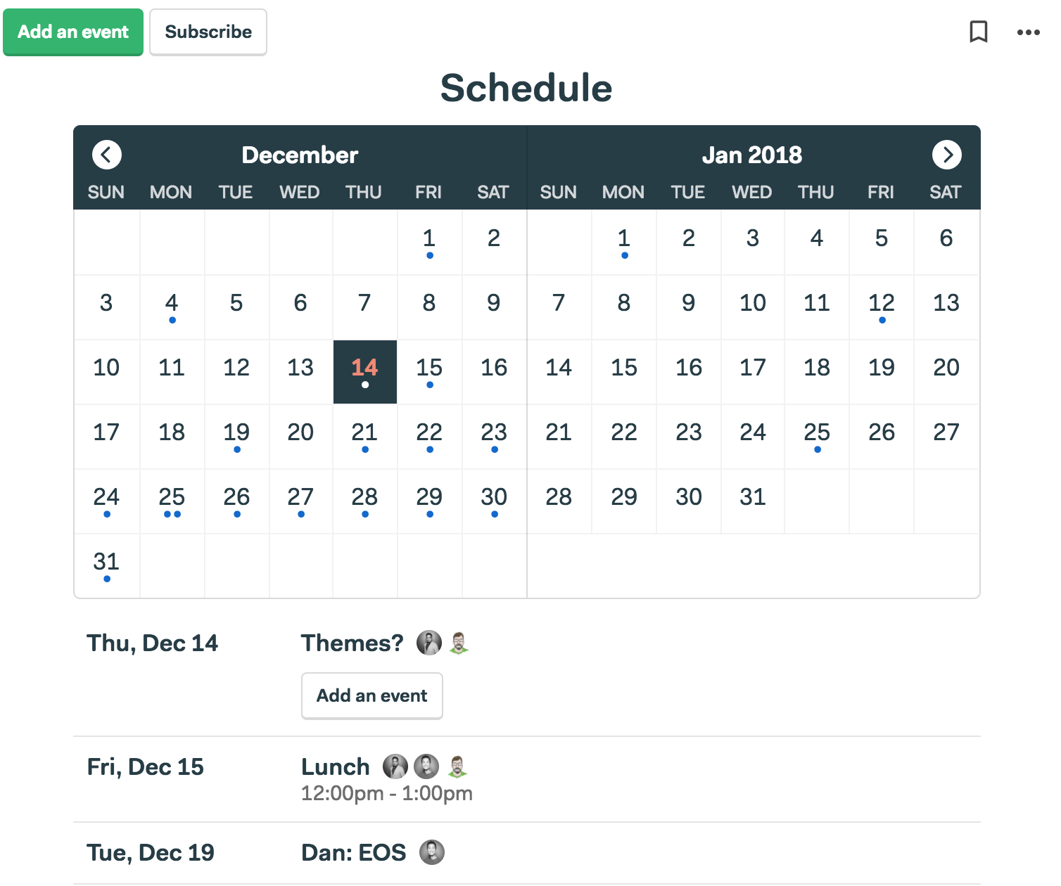Select December 4 on the calendar
Screen dimensions: 1061x886
(x=172, y=307)
